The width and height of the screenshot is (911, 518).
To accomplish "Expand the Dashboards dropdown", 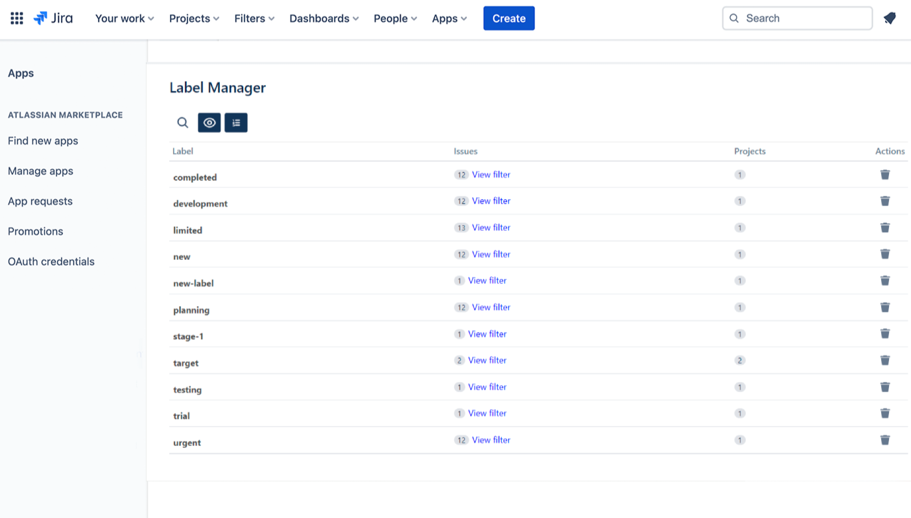I will click(x=324, y=18).
